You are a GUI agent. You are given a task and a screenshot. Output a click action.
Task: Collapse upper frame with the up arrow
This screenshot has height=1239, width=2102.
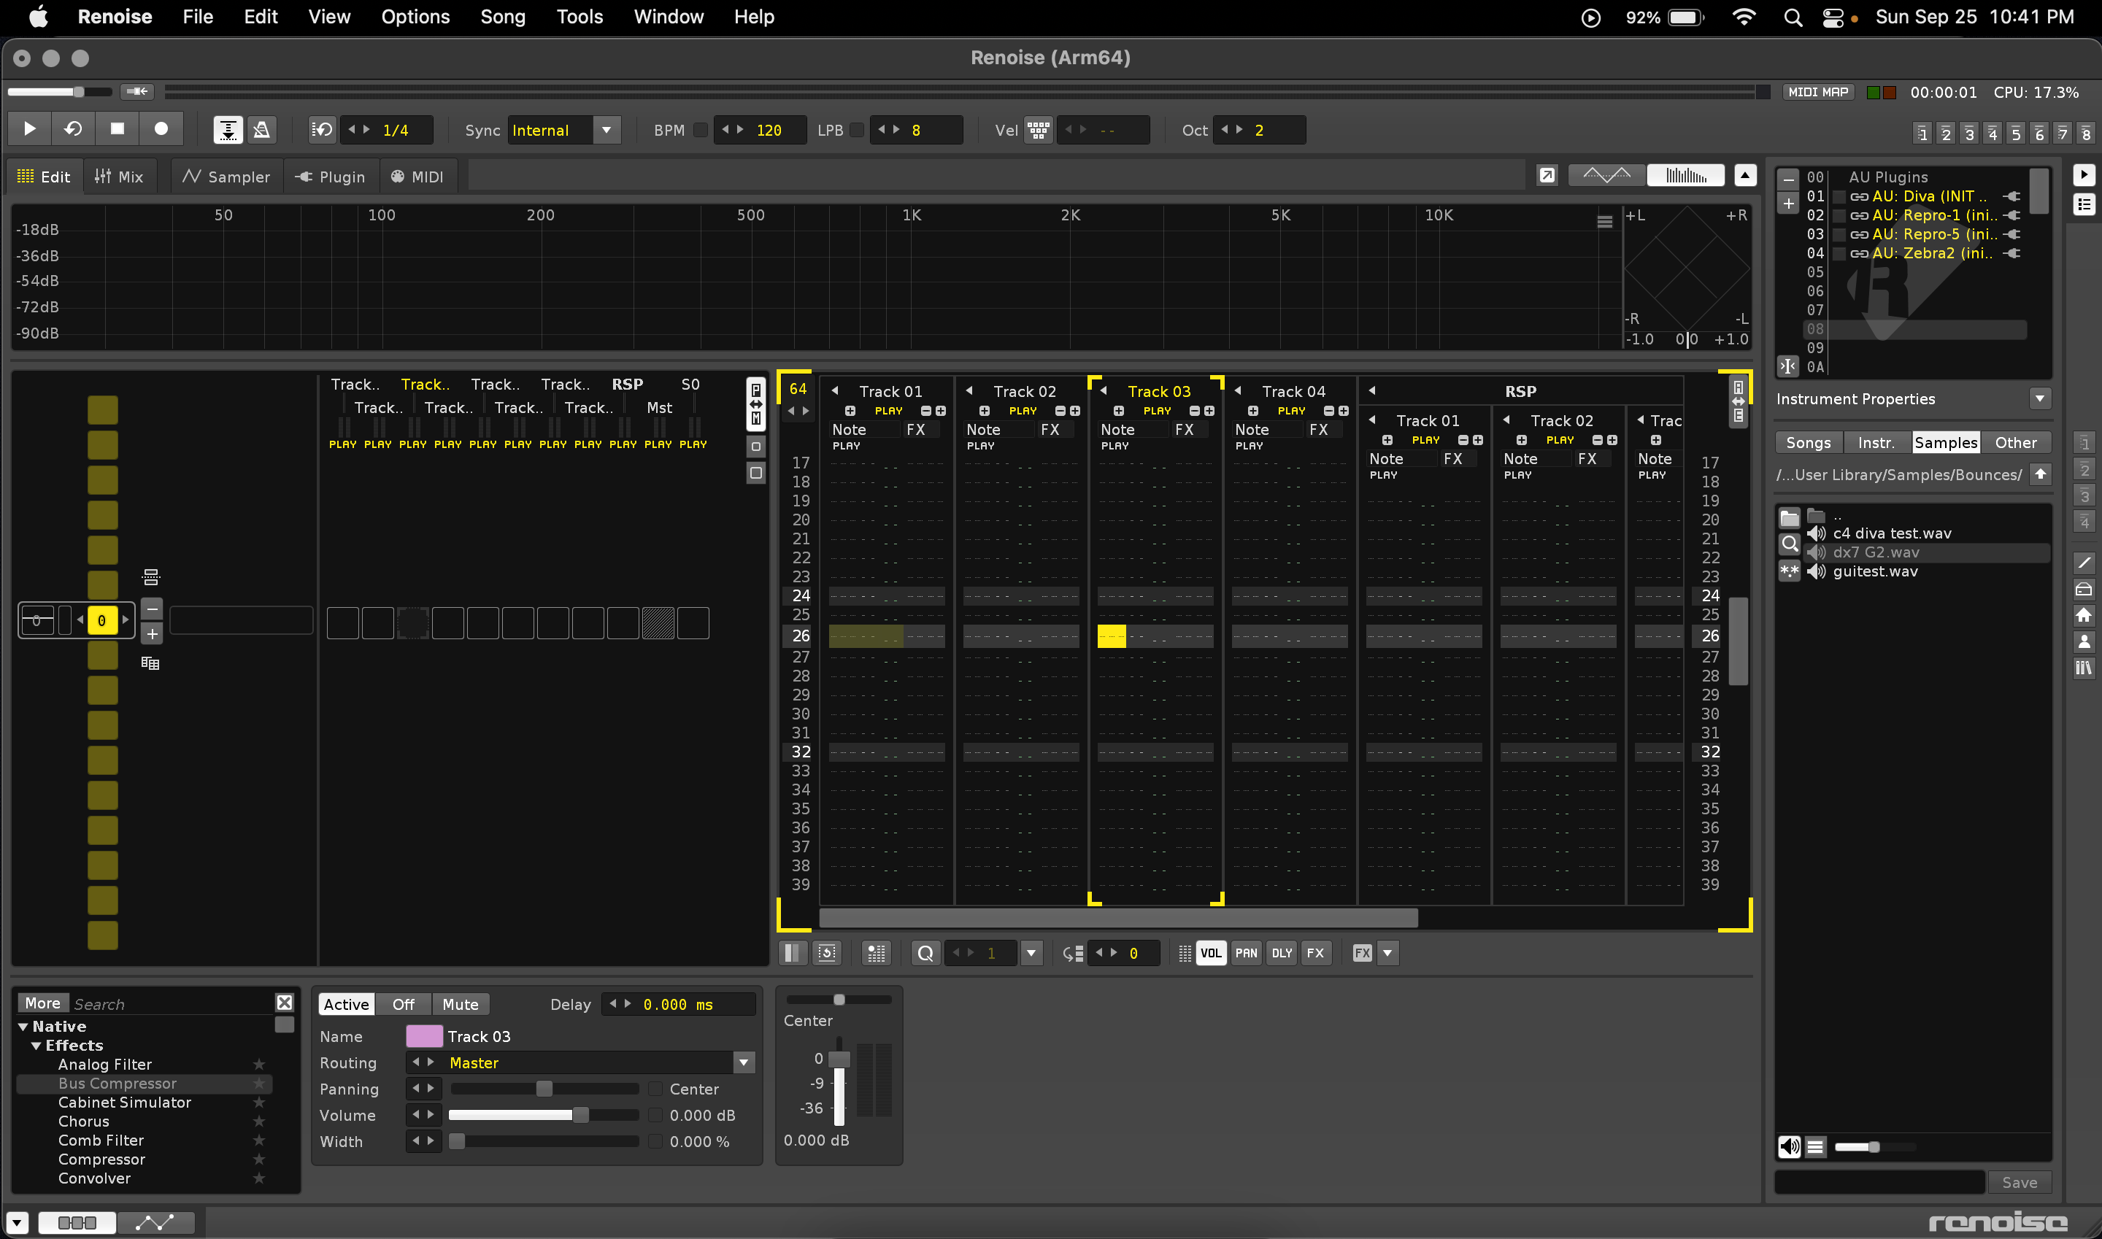[1745, 175]
